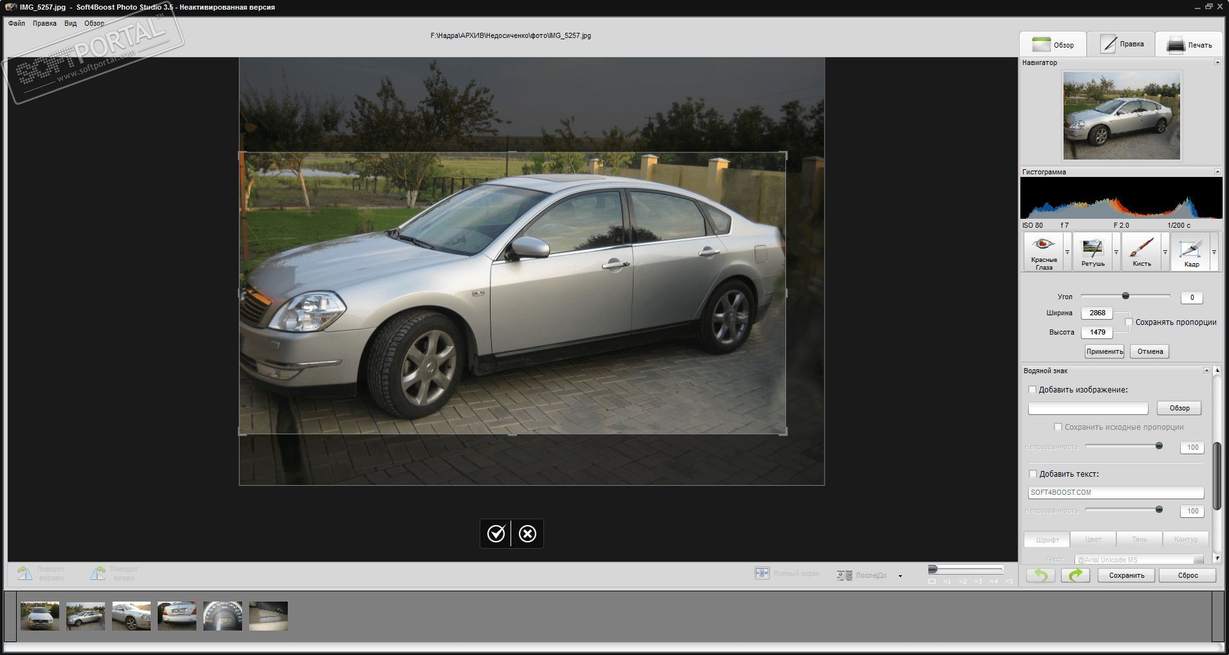
Task: Click the text watermark opacity slider handle
Action: [1159, 510]
